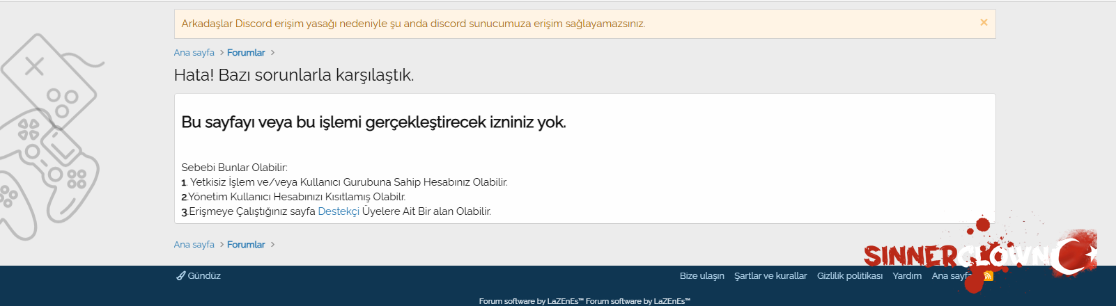Open Ana sayfa in the top breadcrumb
This screenshot has width=1116, height=306.
[194, 53]
